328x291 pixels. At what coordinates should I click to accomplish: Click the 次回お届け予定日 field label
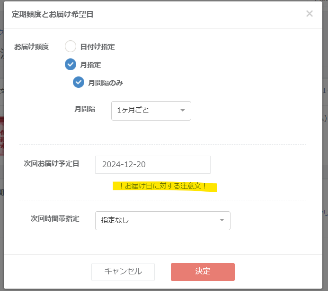point(52,164)
